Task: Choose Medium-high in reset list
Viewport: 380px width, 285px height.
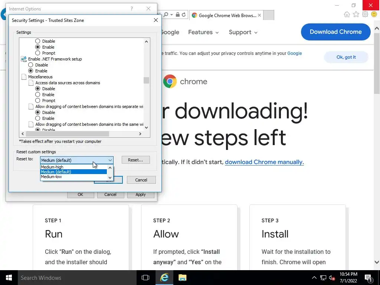Action: pos(74,167)
